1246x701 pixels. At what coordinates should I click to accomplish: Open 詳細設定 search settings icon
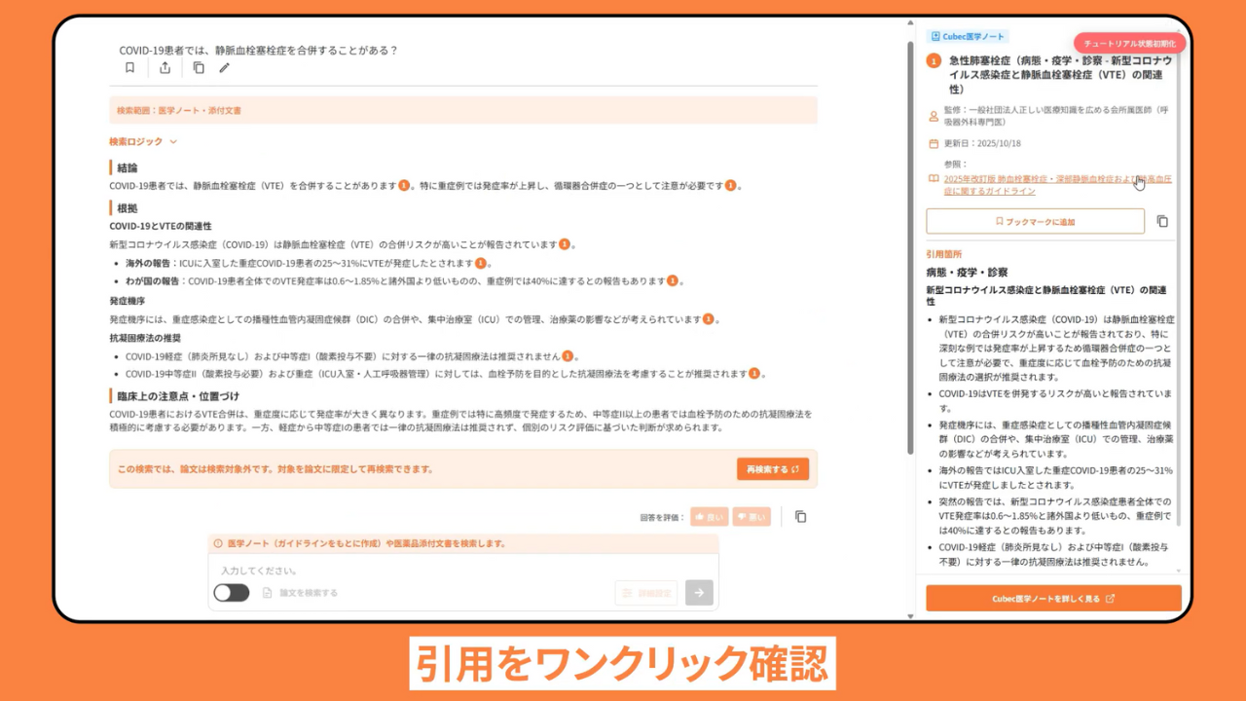[x=645, y=592]
